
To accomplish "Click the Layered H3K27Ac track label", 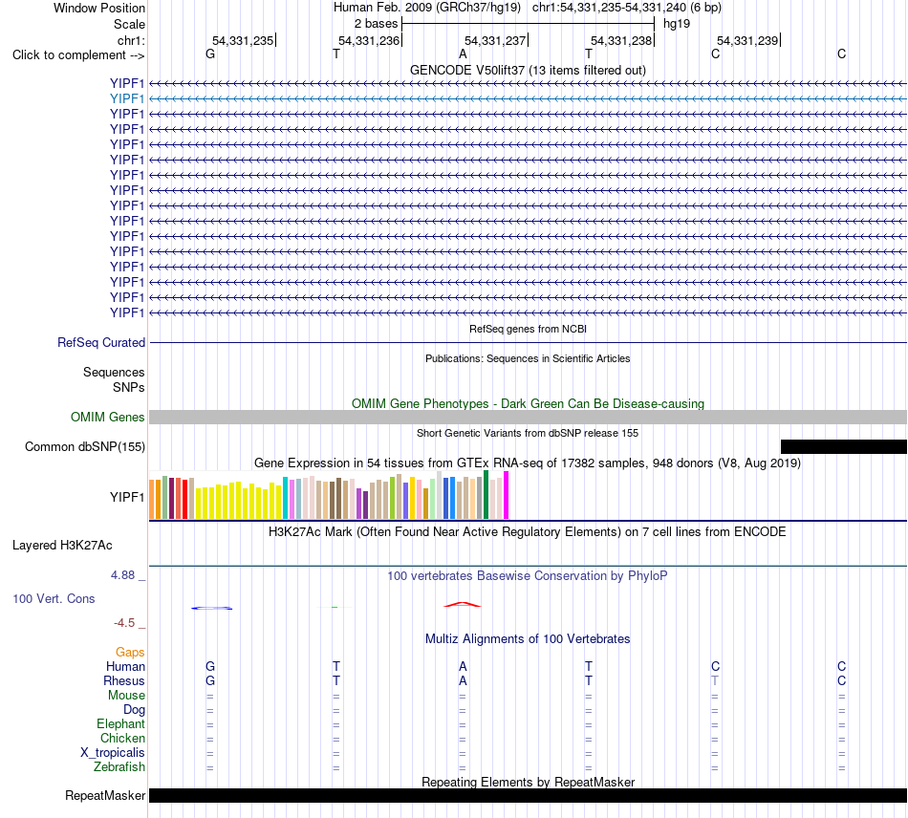I will 62,546.
